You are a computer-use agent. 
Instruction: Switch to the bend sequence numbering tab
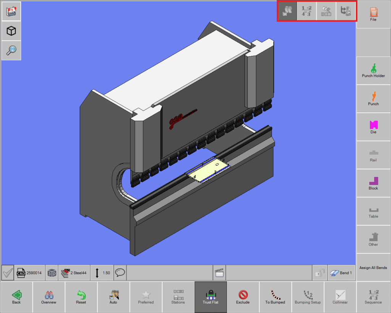point(307,11)
